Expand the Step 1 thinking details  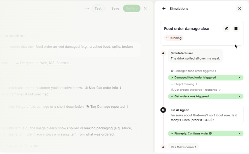pos(186,84)
